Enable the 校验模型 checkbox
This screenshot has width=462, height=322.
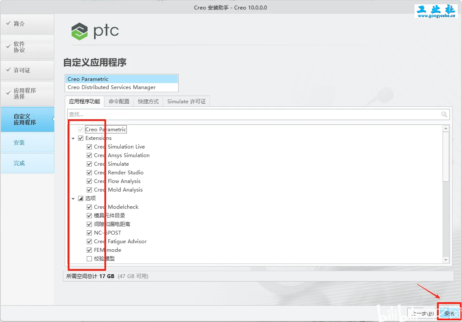[x=89, y=259]
